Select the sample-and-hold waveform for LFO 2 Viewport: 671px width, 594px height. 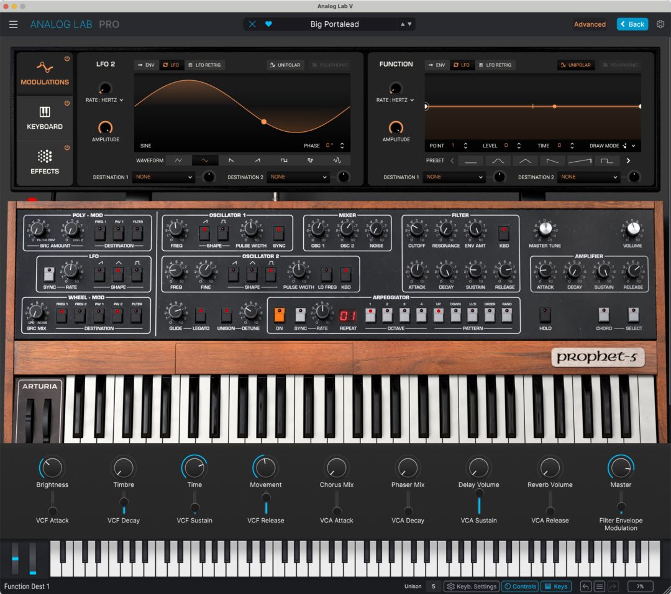point(310,160)
